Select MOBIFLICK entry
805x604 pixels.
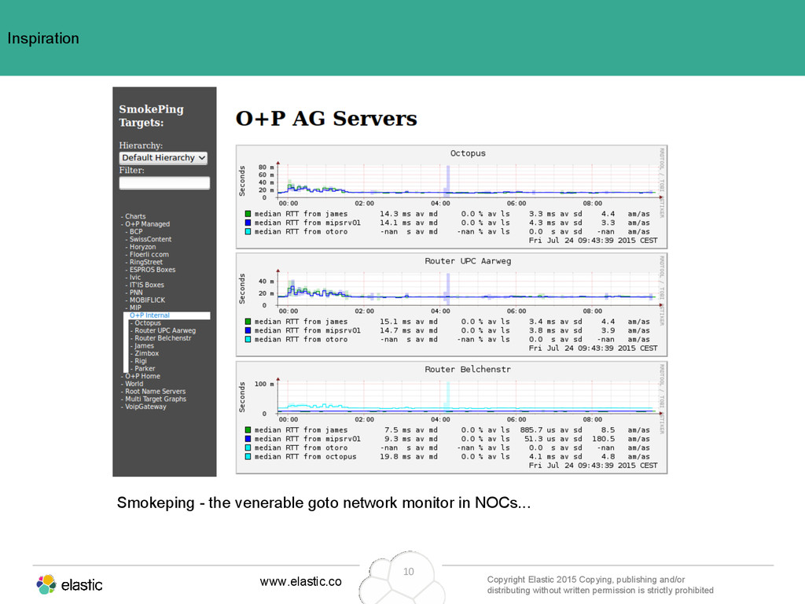point(147,300)
